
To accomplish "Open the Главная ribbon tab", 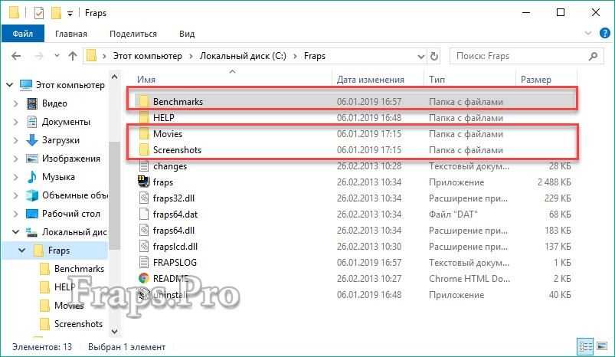I will (71, 34).
